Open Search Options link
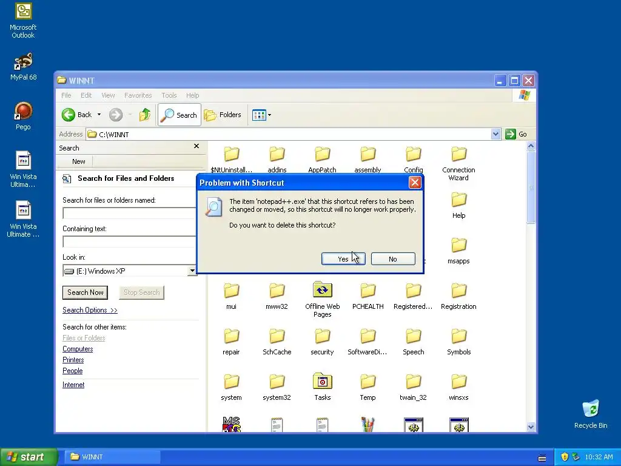Image resolution: width=621 pixels, height=466 pixels. click(x=90, y=310)
